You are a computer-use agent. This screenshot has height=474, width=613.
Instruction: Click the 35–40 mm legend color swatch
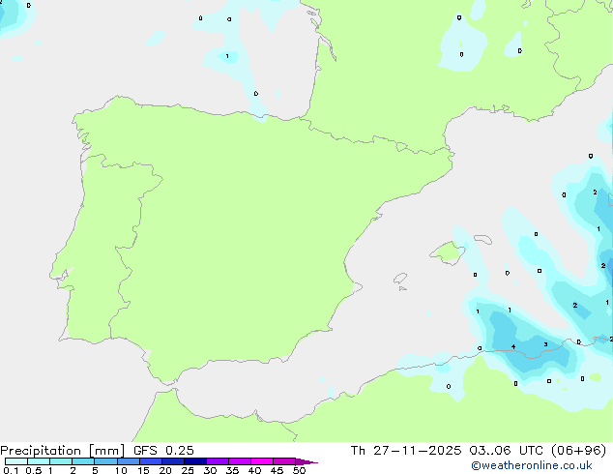click(240, 461)
